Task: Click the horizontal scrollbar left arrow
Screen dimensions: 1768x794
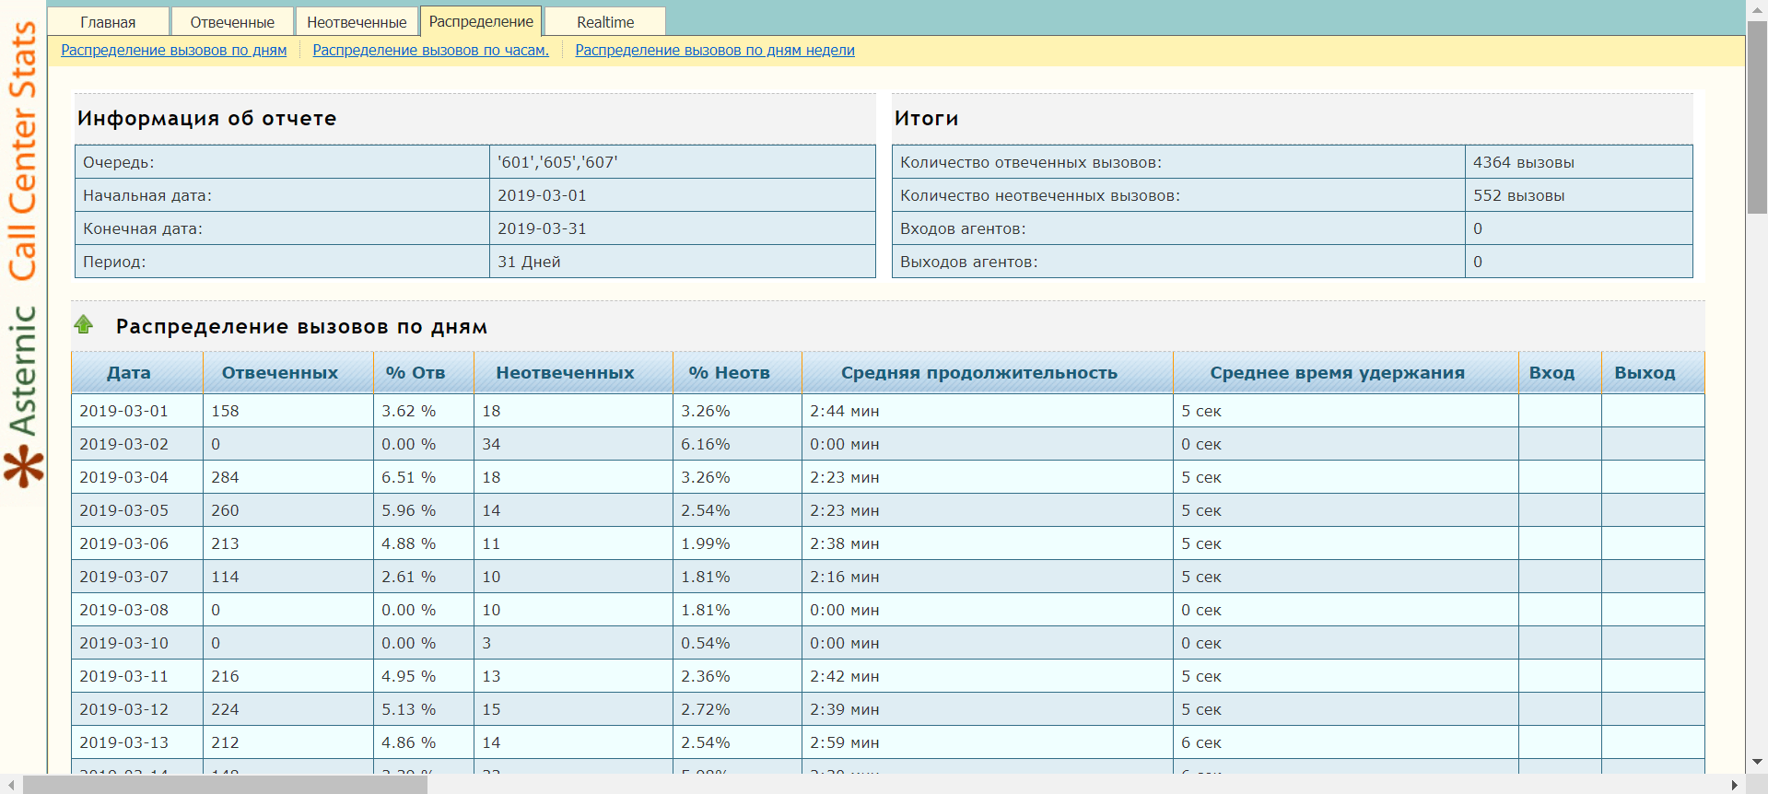Action: [x=10, y=785]
